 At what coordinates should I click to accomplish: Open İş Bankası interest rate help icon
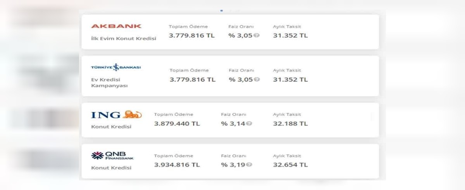click(x=257, y=80)
